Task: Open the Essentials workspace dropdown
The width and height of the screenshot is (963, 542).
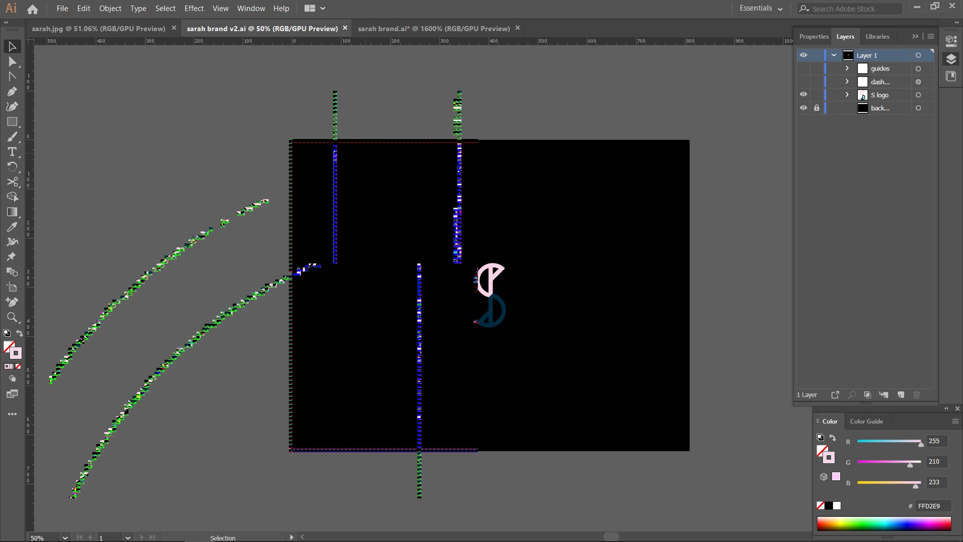Action: (760, 9)
